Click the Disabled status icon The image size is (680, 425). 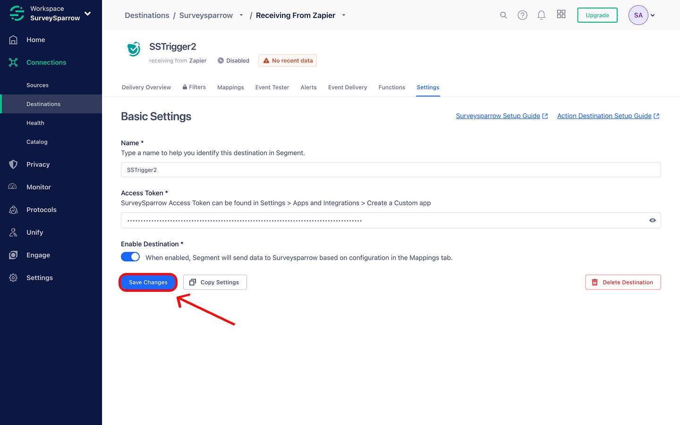221,60
